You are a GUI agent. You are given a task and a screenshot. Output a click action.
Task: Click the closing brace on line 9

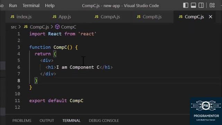click(x=31, y=87)
